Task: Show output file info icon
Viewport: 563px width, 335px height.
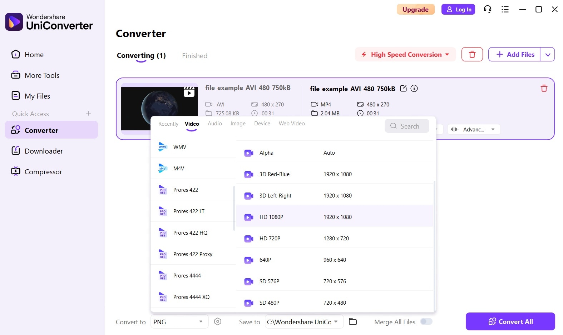Action: coord(414,89)
